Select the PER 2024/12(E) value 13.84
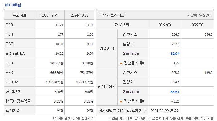The height and width of the screenshot is (121, 217). [x=89, y=25]
